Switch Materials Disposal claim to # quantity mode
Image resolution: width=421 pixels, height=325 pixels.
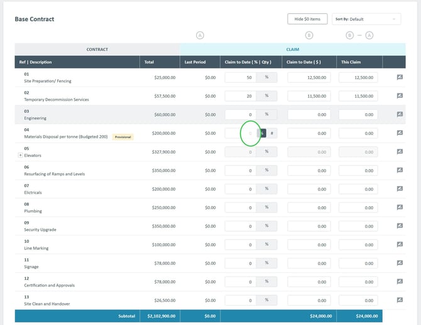point(272,133)
